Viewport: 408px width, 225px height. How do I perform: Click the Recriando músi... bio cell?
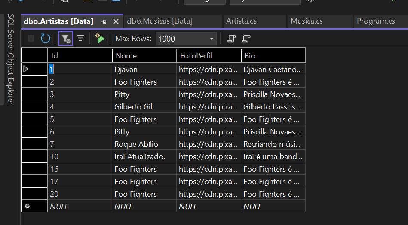pyautogui.click(x=273, y=144)
